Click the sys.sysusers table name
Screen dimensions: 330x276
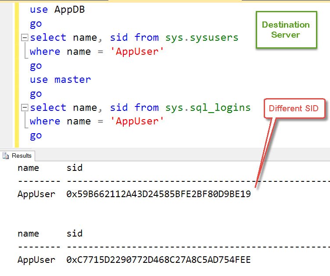click(201, 38)
